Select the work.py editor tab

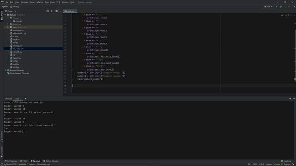coord(70,11)
